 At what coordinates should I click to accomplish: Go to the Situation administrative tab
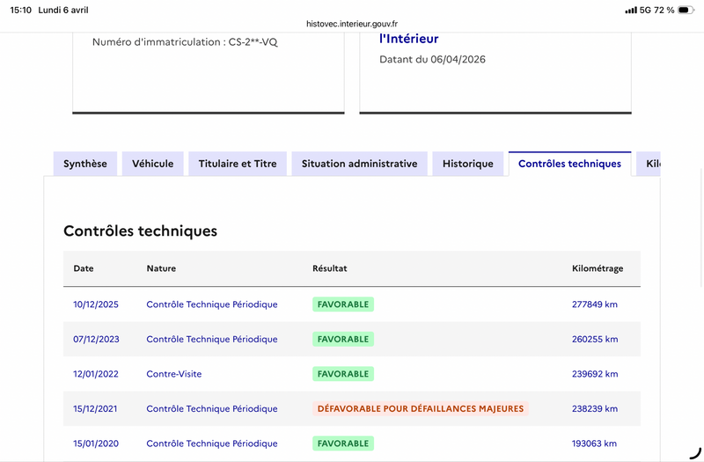pos(359,164)
